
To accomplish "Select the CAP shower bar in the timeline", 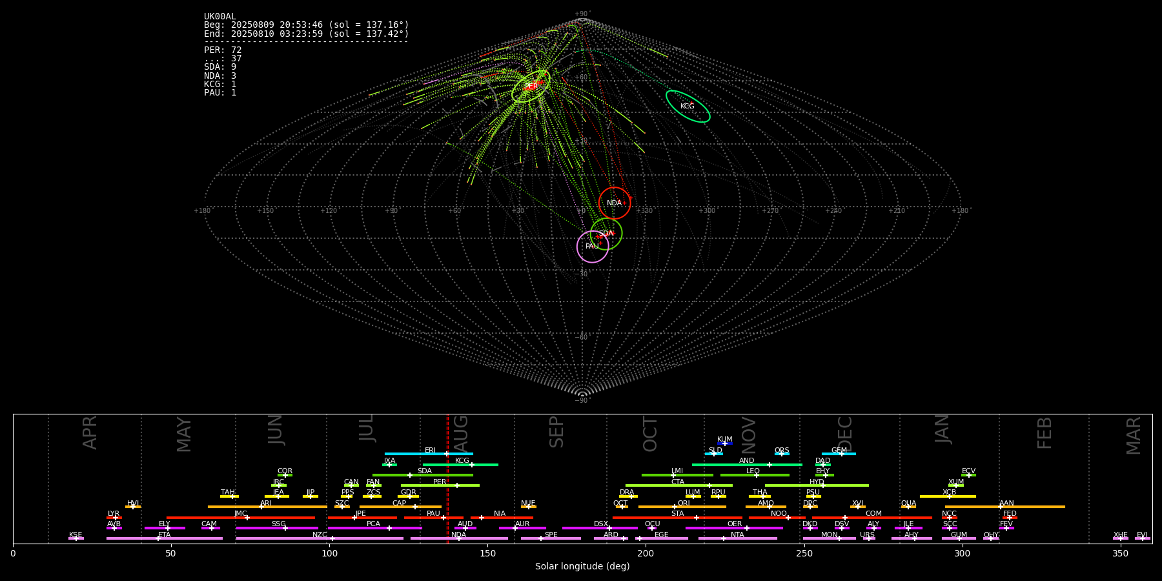I will (400, 507).
